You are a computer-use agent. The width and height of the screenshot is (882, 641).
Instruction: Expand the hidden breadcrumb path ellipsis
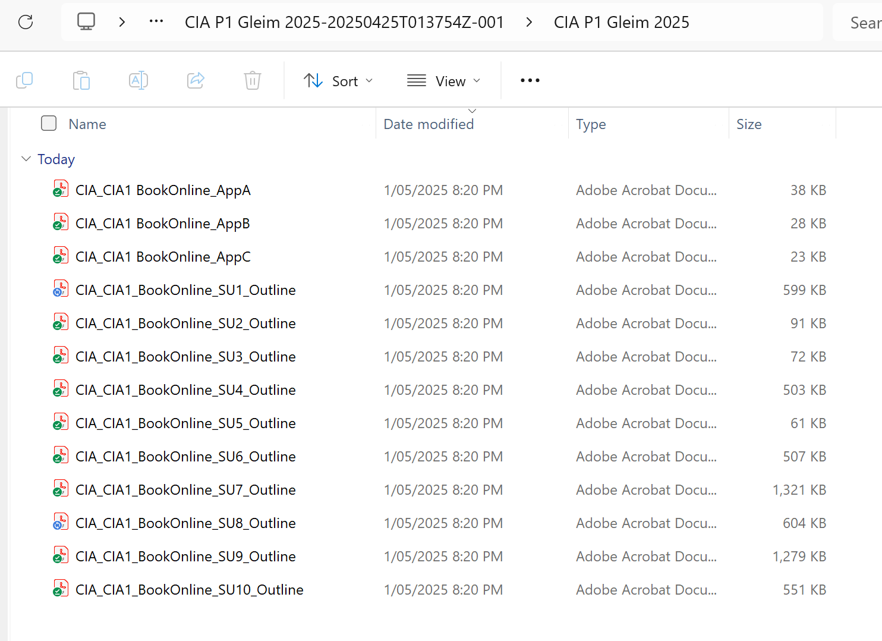click(x=156, y=22)
